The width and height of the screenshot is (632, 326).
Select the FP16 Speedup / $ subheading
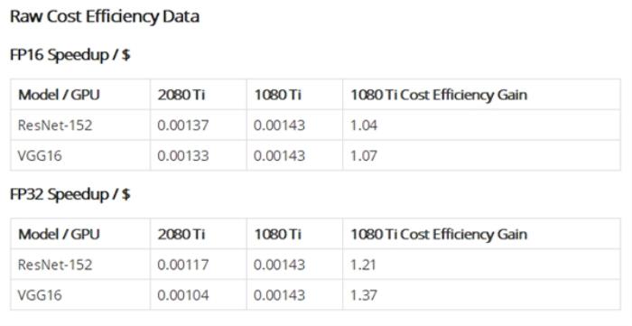[70, 55]
